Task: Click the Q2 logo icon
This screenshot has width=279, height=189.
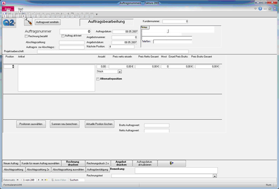Action: [9, 23]
